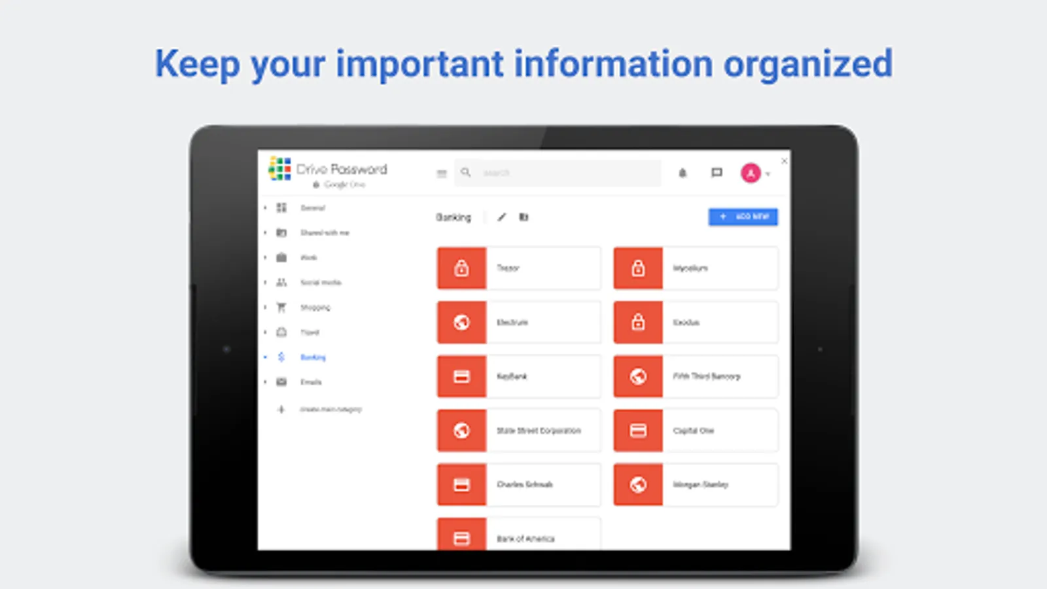Click the Add New button
The width and height of the screenshot is (1047, 589).
coord(743,217)
